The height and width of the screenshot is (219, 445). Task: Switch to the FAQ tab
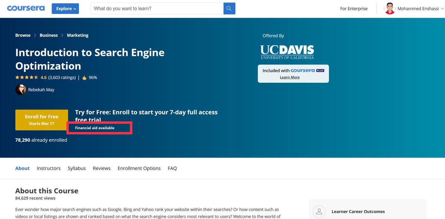click(172, 168)
